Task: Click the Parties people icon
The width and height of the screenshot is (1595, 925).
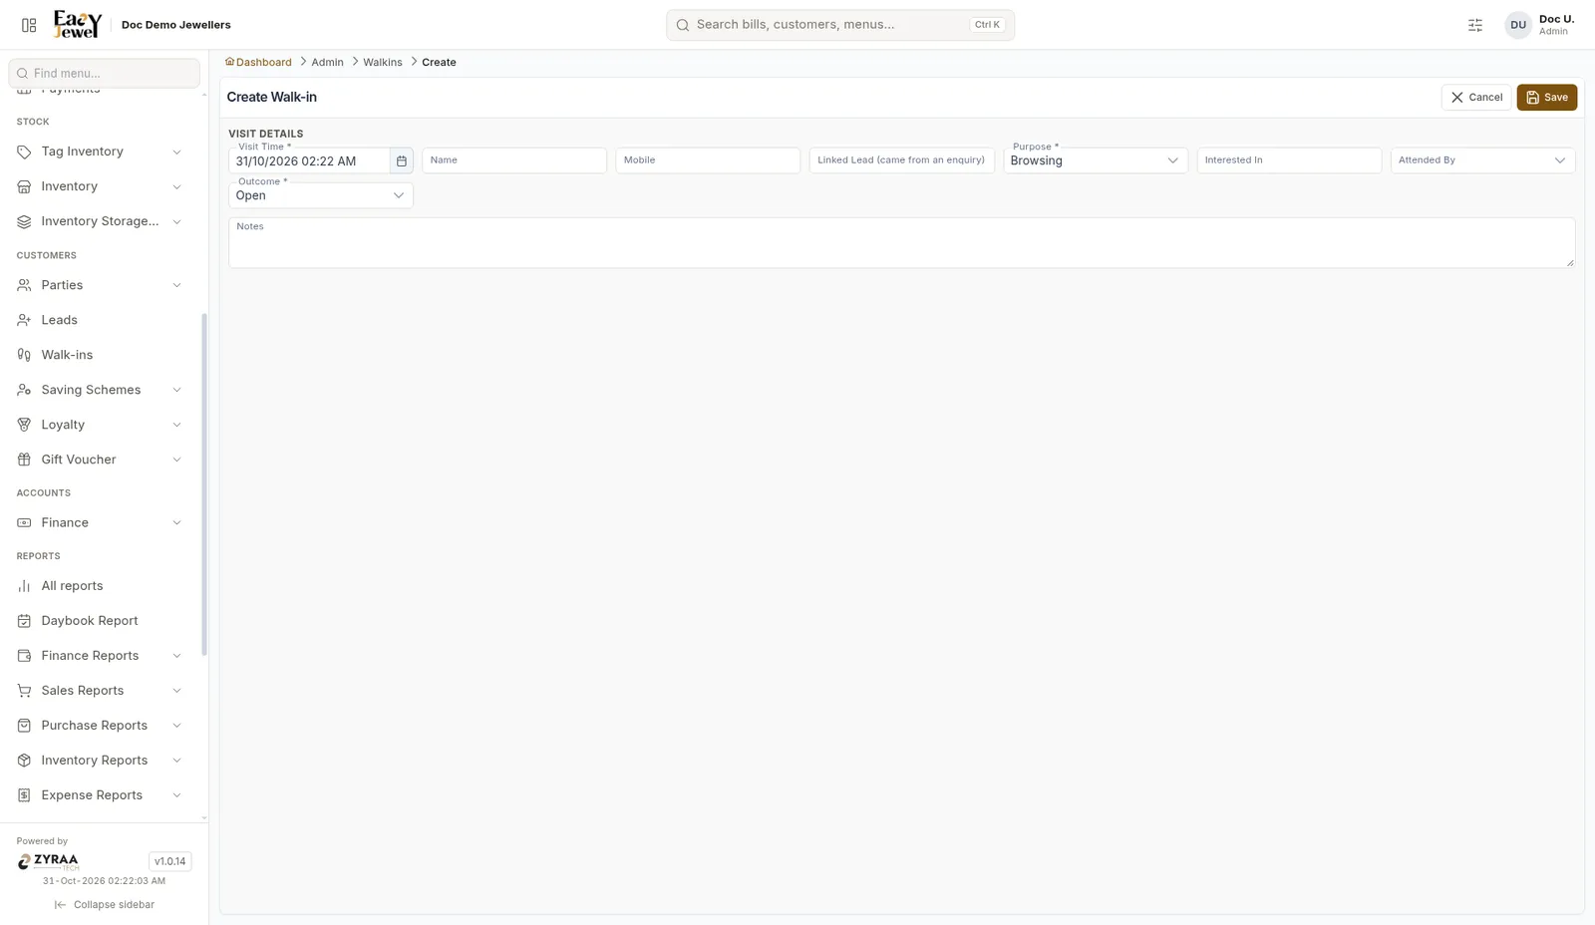Action: click(x=24, y=285)
